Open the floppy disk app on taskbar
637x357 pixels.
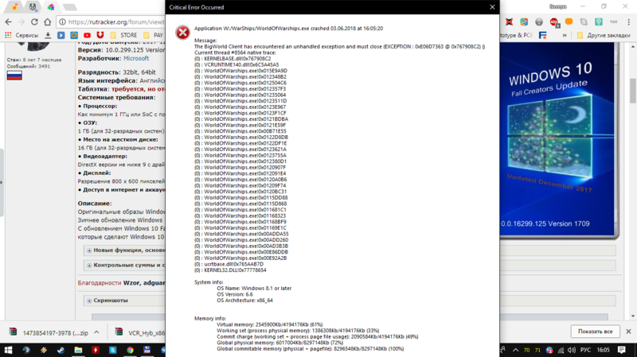tap(147, 350)
